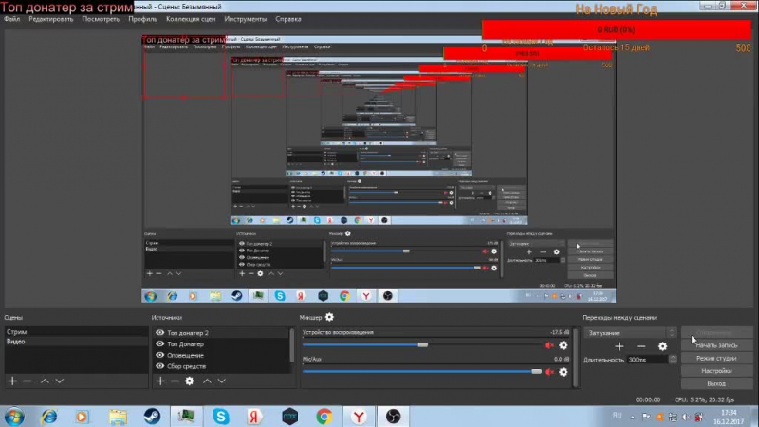Toggle visibility of Топ донатер 2 source
This screenshot has width=759, height=427.
pyautogui.click(x=159, y=333)
